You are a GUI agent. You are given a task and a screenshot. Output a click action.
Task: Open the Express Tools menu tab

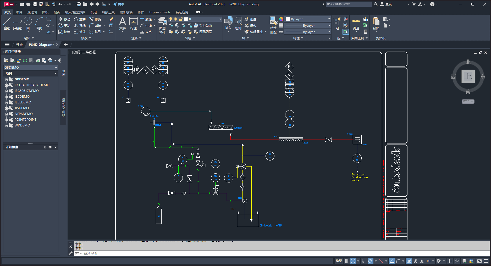point(159,12)
